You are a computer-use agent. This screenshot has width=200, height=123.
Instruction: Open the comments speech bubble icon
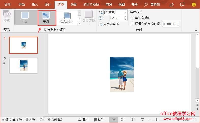pos(182,5)
